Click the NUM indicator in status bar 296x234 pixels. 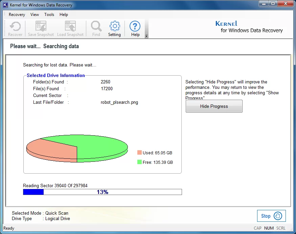pos(269,228)
